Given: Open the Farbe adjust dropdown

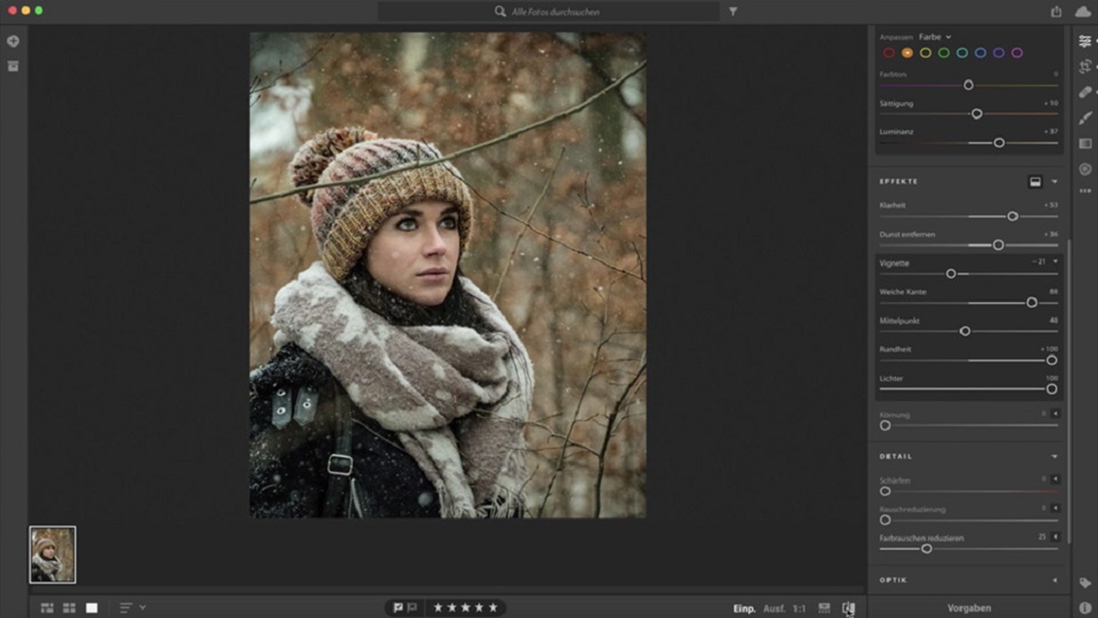Looking at the screenshot, I should (x=935, y=37).
